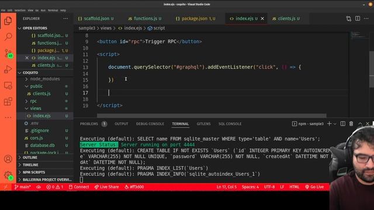Change UTF-8 encoding in status bar
This screenshot has height=210, width=374.
click(269, 187)
